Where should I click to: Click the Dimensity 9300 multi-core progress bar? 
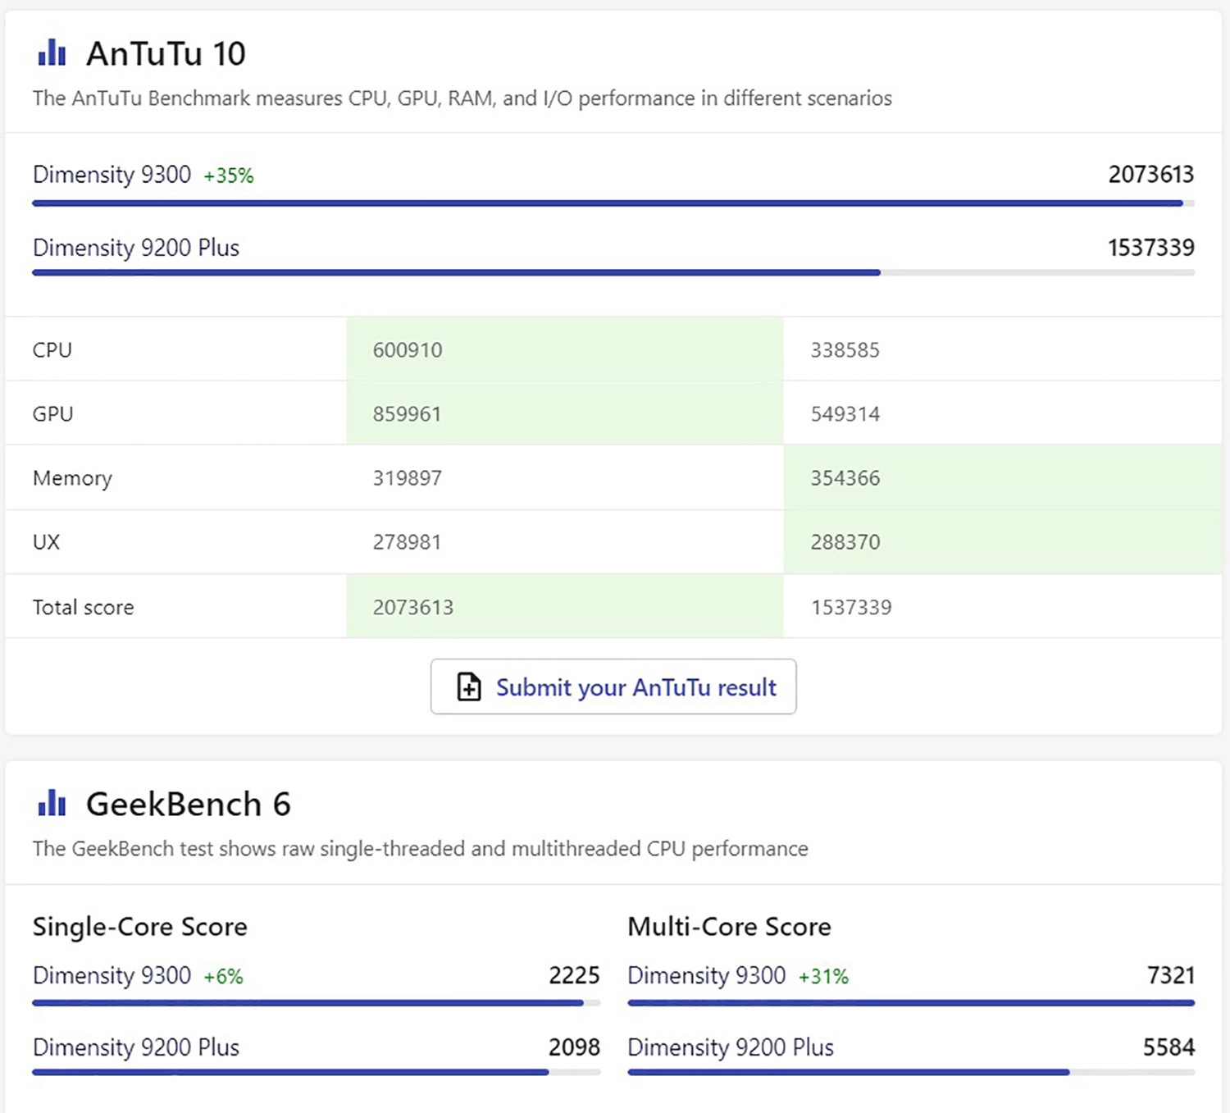[x=911, y=1002]
